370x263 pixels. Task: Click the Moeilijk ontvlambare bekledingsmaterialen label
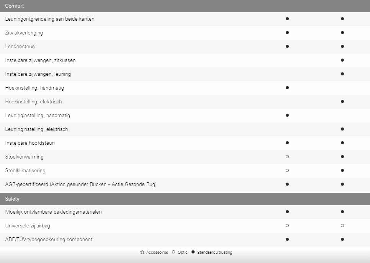pyautogui.click(x=54, y=212)
